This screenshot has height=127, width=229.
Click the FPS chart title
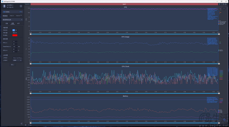pyautogui.click(x=125, y=7)
